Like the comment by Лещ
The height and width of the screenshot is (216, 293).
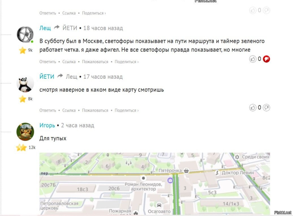[x=253, y=59]
